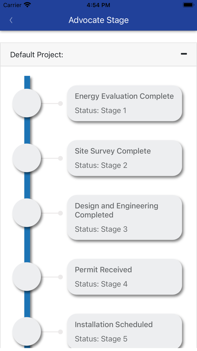Tap the small connector dot for Stage 1

coord(60,104)
